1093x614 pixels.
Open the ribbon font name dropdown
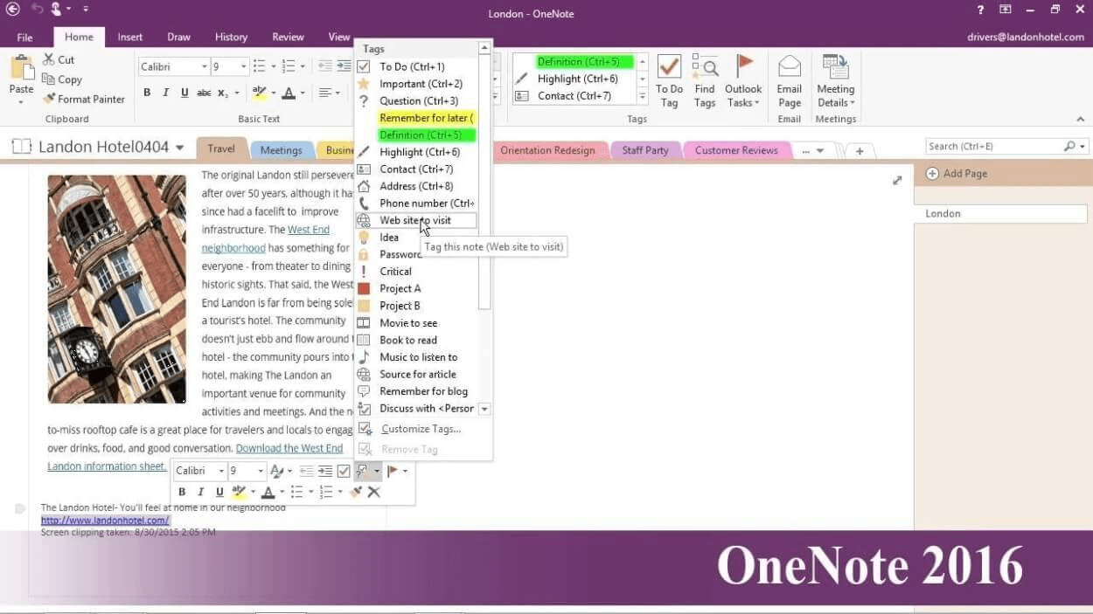click(205, 66)
